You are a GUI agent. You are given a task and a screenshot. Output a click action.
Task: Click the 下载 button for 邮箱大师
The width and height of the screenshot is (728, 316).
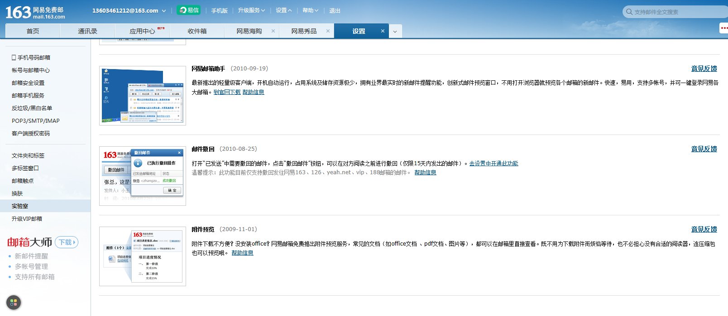click(x=67, y=242)
